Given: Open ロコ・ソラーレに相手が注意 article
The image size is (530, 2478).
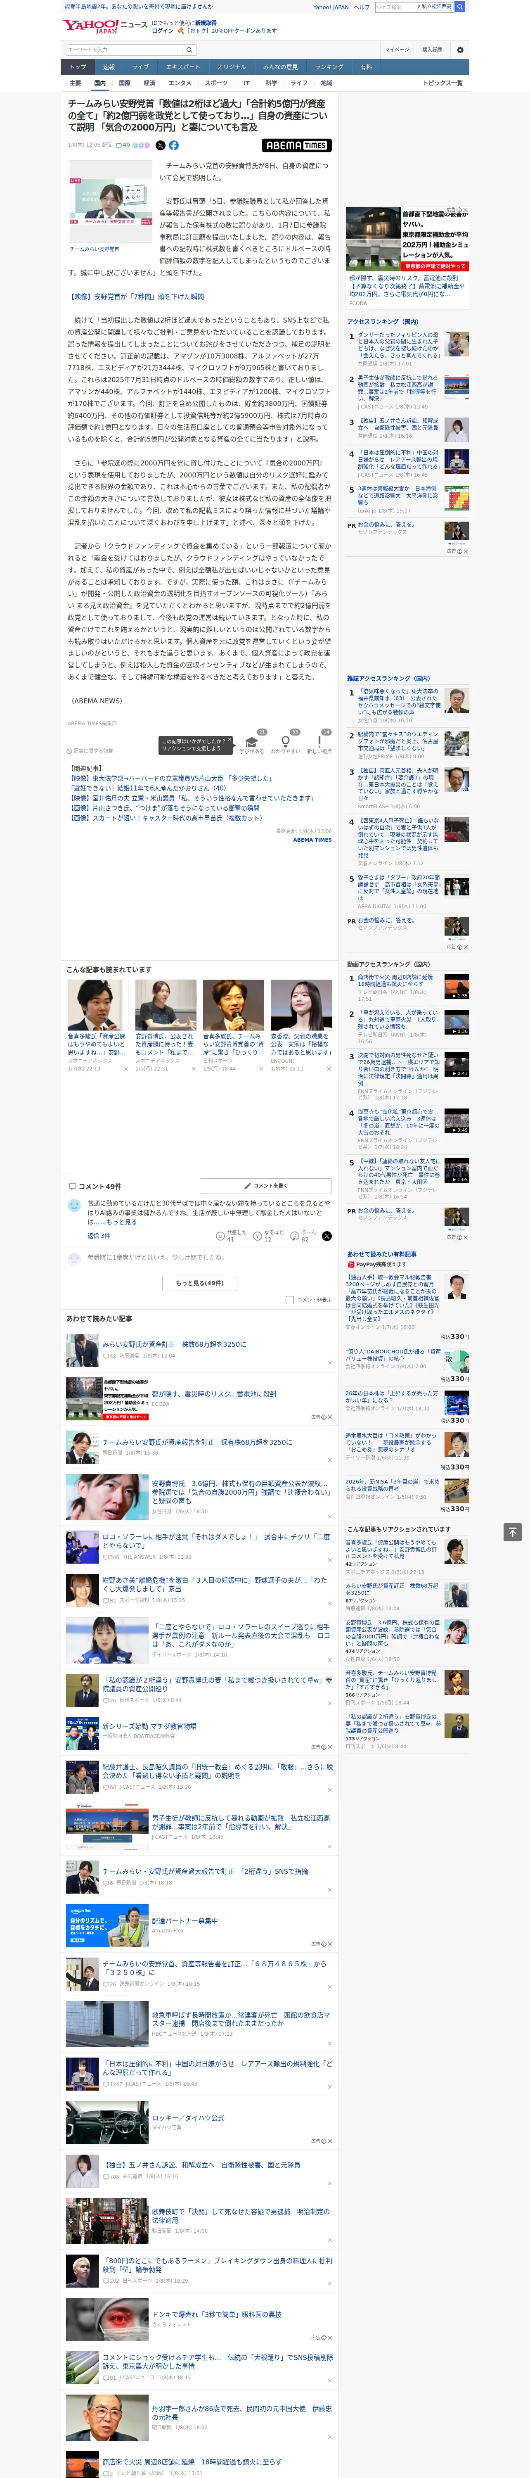Looking at the screenshot, I should coord(215,1541).
